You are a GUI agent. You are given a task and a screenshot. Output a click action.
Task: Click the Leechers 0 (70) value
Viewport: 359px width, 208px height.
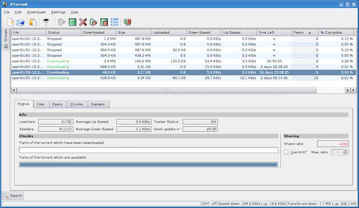(x=56, y=122)
